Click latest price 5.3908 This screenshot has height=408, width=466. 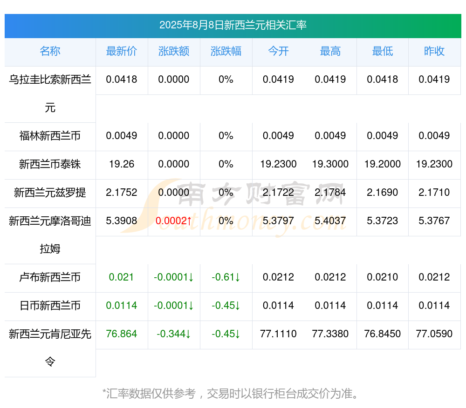click(x=122, y=221)
